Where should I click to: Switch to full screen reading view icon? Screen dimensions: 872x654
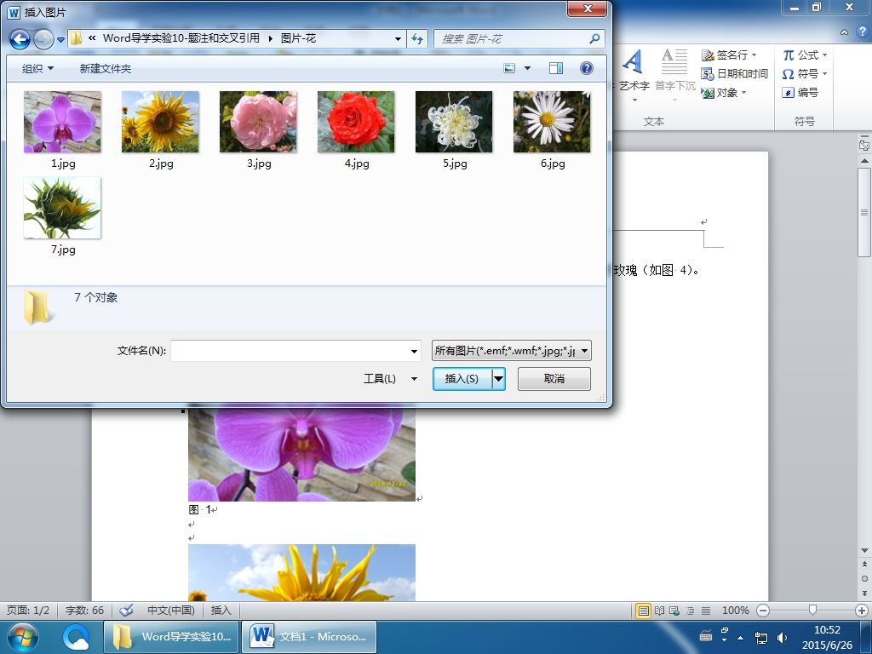(x=660, y=611)
